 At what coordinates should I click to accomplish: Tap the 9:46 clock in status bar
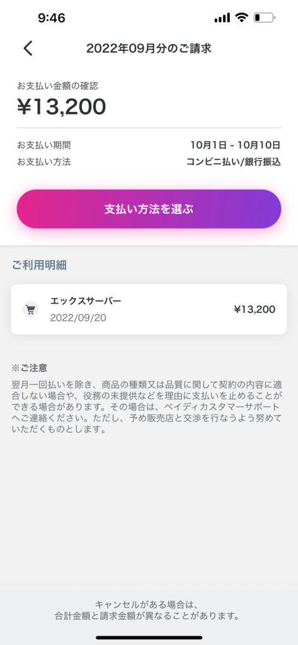point(52,18)
